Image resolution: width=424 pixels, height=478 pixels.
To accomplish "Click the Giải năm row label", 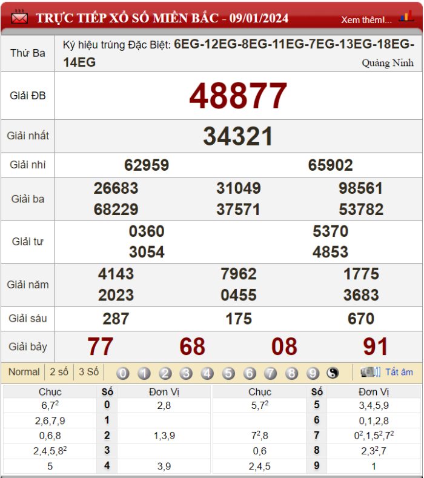I will pos(28,285).
